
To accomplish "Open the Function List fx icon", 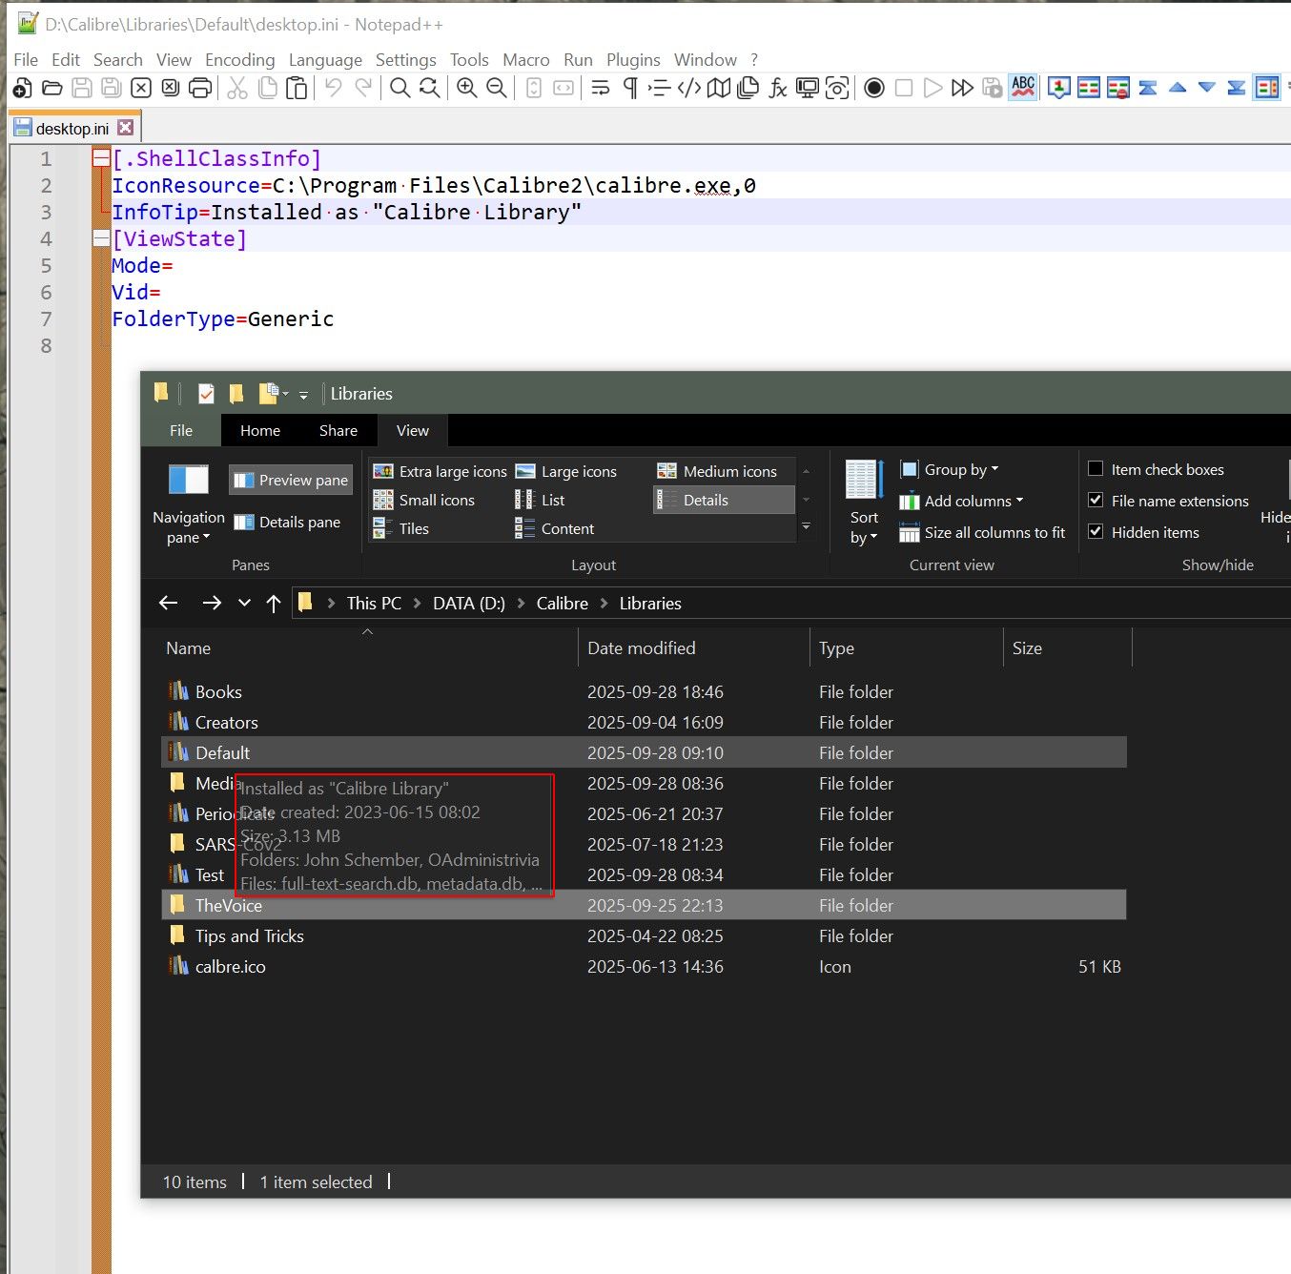I will click(x=778, y=89).
